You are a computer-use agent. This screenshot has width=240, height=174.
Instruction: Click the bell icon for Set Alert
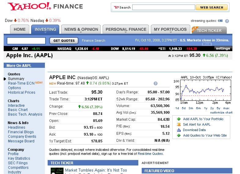(179, 124)
